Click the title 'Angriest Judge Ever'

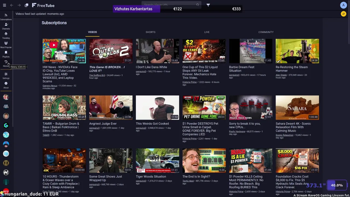(x=103, y=124)
